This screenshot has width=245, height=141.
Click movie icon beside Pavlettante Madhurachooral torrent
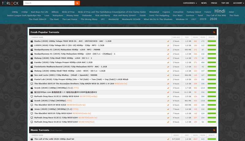tap(32, 67)
